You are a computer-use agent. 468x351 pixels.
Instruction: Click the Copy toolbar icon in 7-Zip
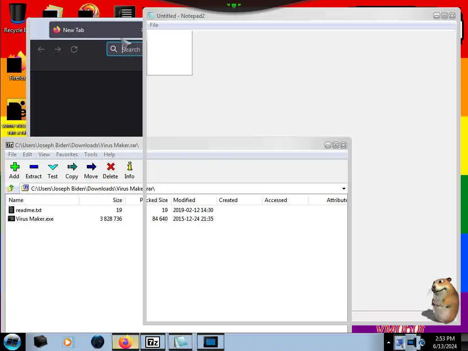[72, 171]
